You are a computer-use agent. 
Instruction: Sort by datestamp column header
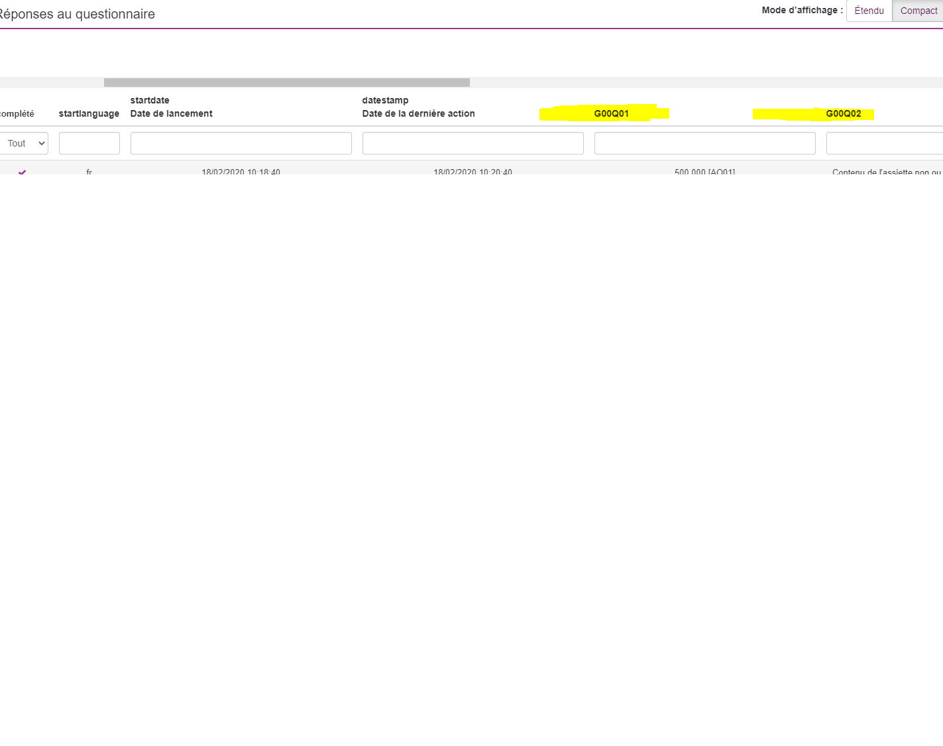click(385, 100)
